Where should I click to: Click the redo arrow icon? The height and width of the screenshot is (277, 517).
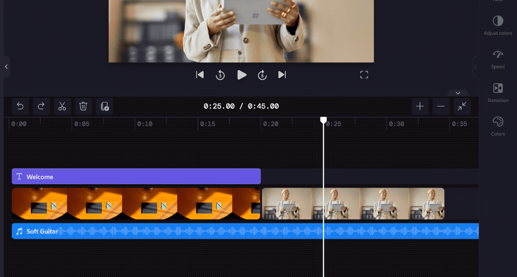tap(41, 106)
